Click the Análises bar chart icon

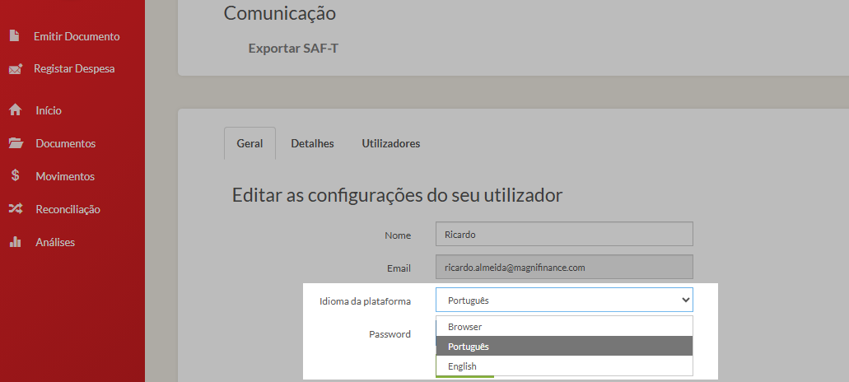click(x=15, y=242)
